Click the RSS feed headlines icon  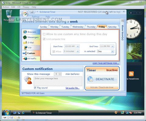(131, 74)
